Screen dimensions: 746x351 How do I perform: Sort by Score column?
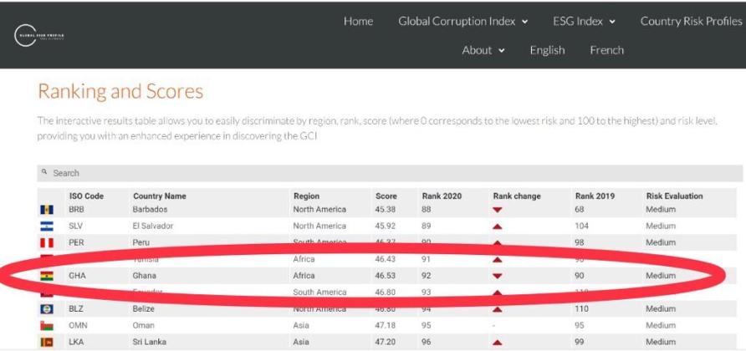(x=386, y=196)
